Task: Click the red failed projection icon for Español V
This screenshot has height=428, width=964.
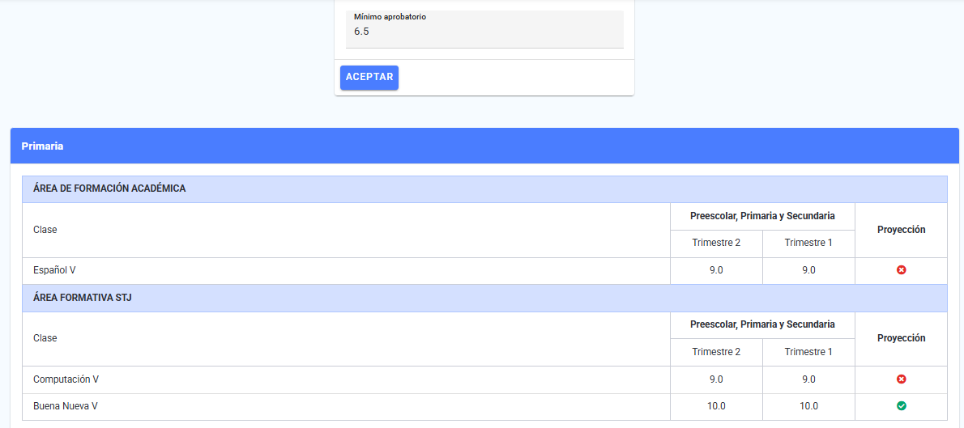Action: click(901, 270)
